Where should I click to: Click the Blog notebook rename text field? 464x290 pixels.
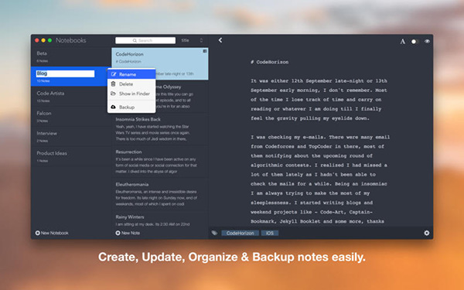pos(65,73)
